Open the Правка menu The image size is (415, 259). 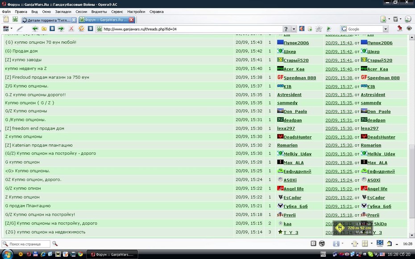click(21, 12)
